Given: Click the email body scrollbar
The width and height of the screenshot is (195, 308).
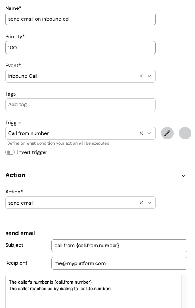Looking at the screenshot, I should pyautogui.click(x=184, y=291).
